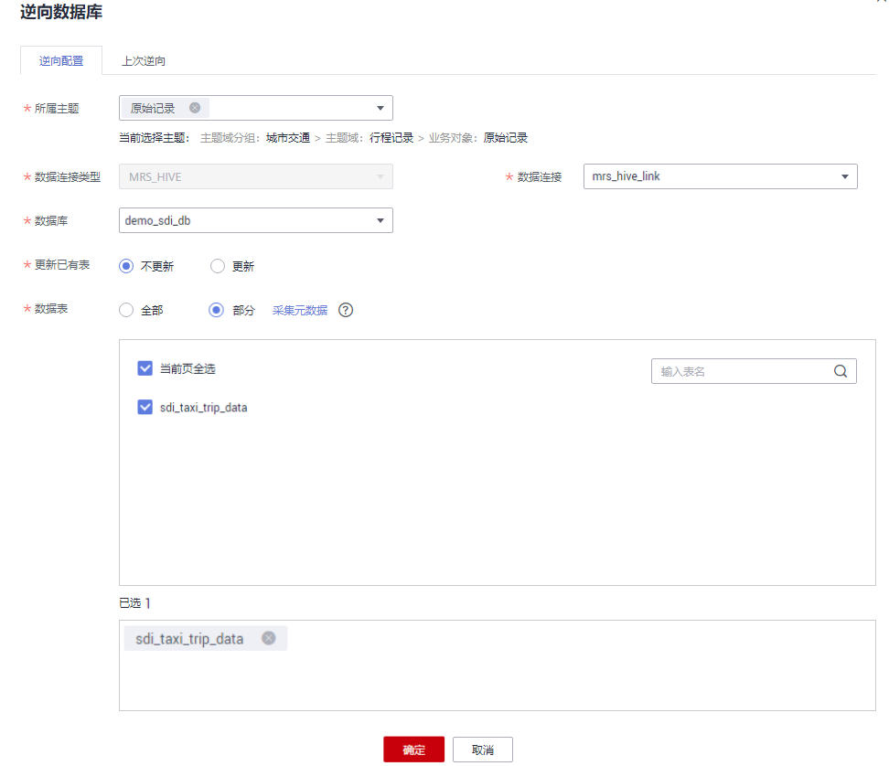Open the 数据库 demo_sdi_db dropdown
The image size is (889, 766).
[380, 220]
